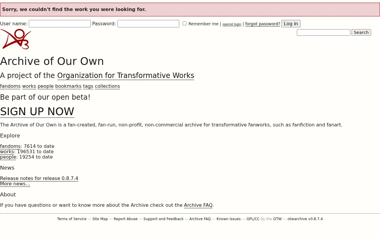Open the openid login link
This screenshot has height=238, width=380.
click(232, 24)
